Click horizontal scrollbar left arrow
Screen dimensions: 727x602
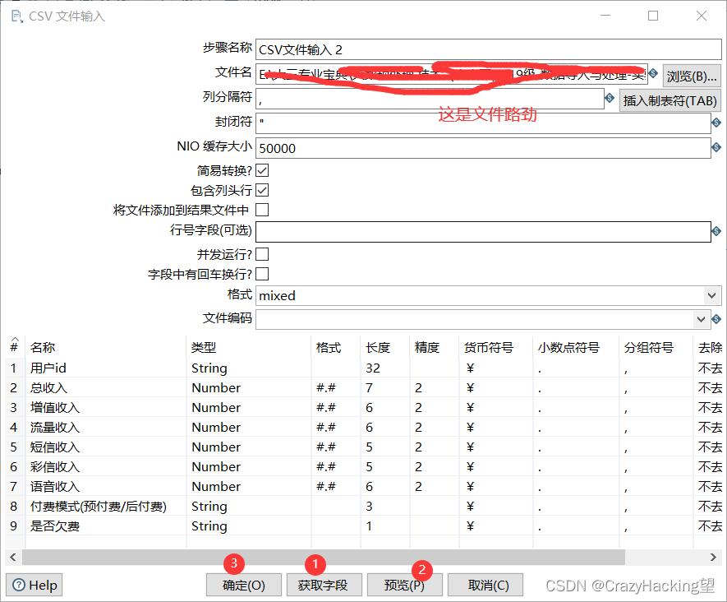pyautogui.click(x=13, y=558)
